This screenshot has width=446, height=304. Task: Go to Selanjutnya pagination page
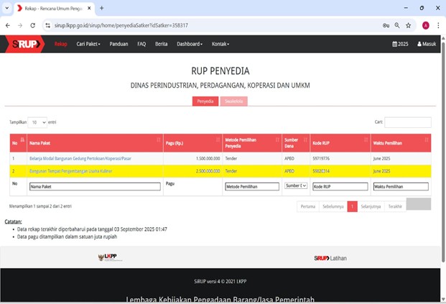(371, 206)
